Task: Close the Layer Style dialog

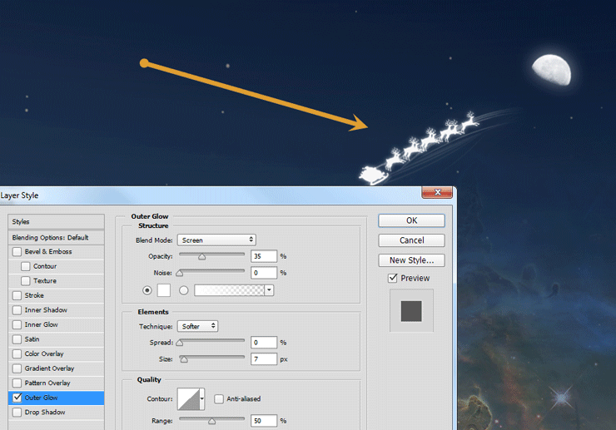Action: [437, 193]
